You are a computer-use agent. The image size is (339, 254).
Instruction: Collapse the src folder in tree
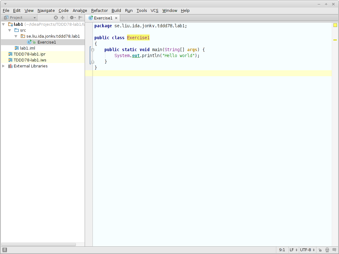pyautogui.click(x=10, y=30)
